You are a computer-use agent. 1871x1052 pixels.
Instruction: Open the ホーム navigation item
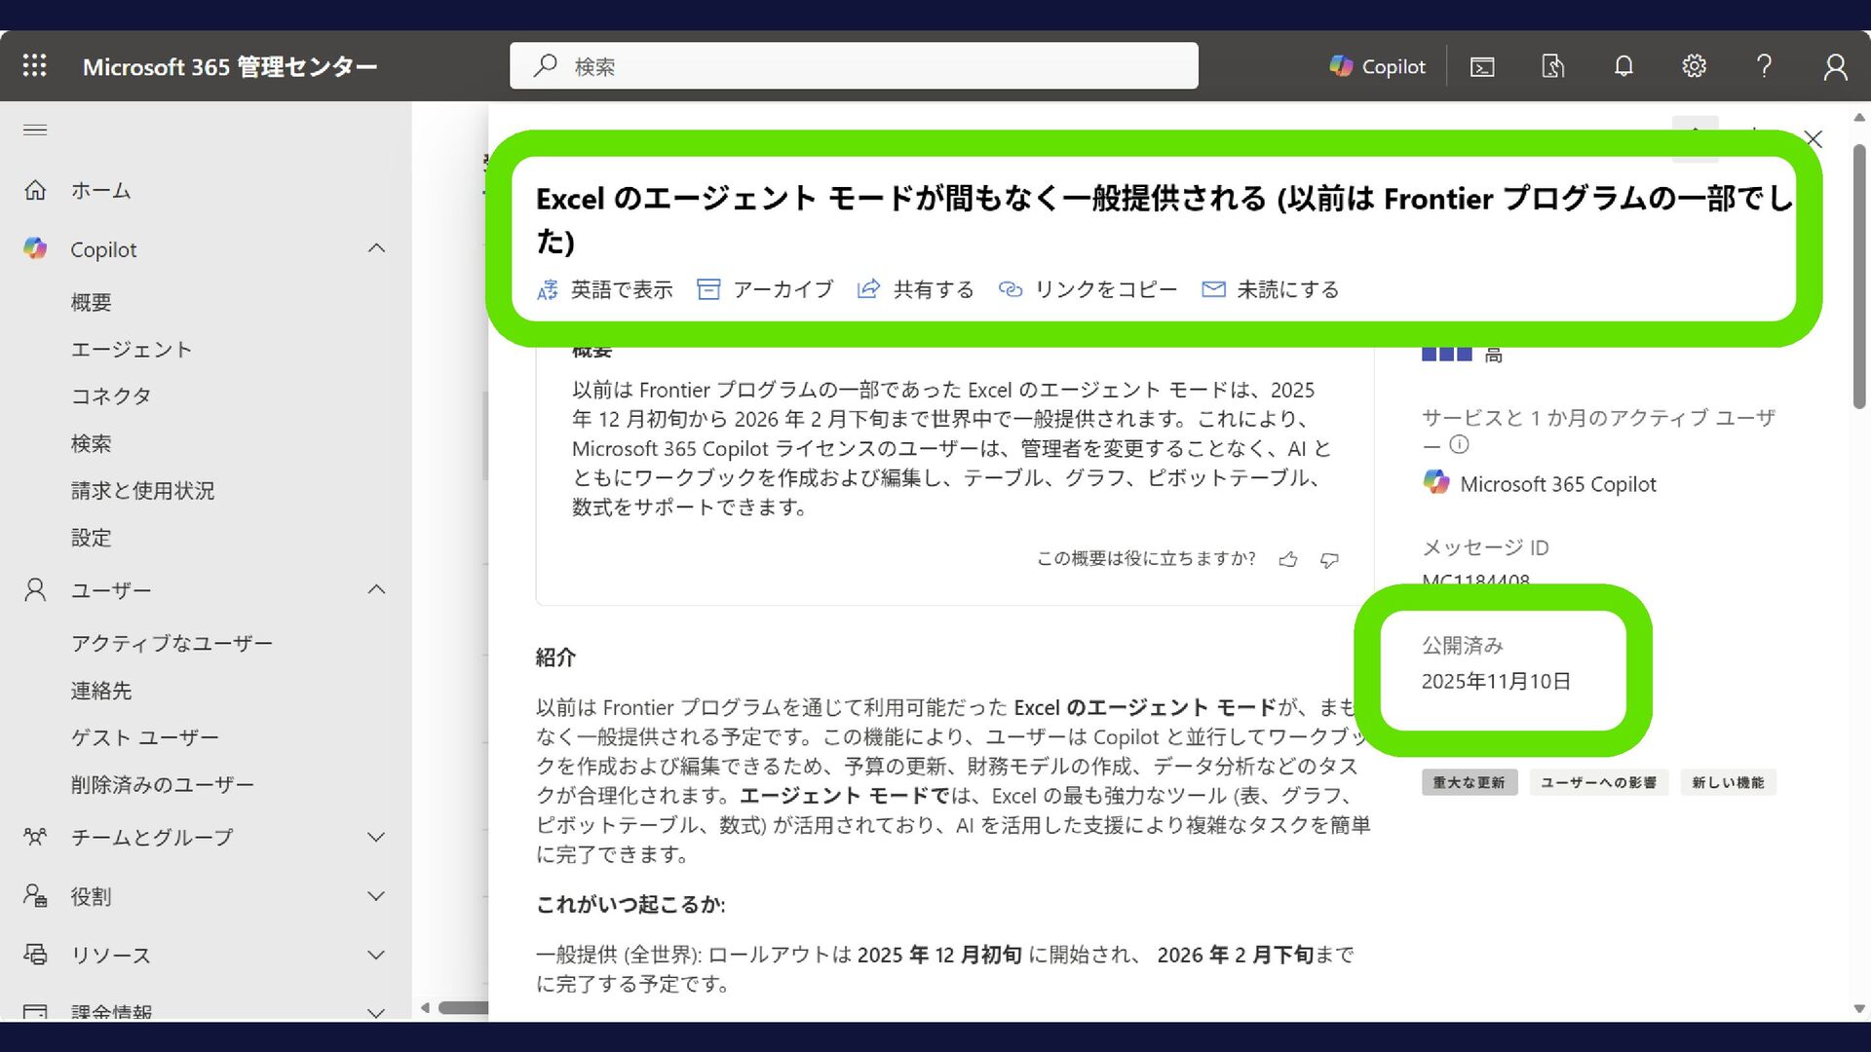(x=100, y=191)
